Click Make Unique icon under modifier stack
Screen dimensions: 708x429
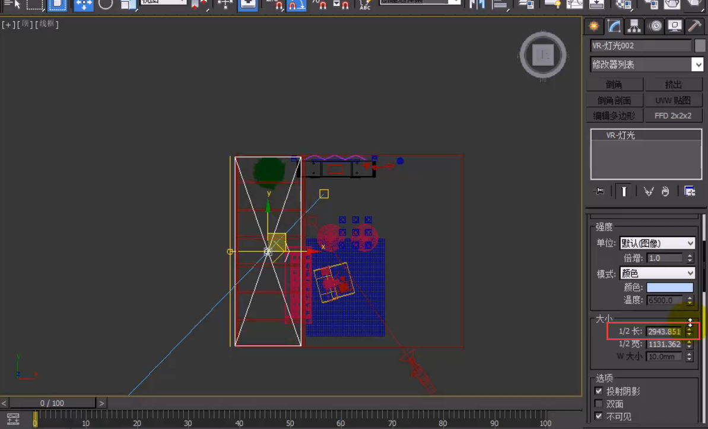tap(648, 191)
